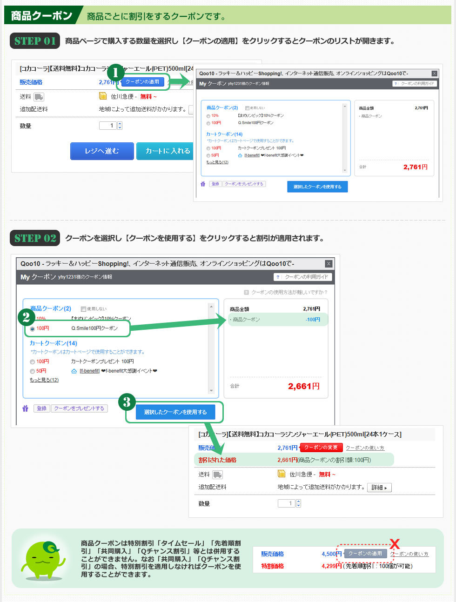This screenshot has height=602, width=456.
Task: Select the 50円 cart coupon radio in the STEP 01 popup
Action: click(208, 156)
